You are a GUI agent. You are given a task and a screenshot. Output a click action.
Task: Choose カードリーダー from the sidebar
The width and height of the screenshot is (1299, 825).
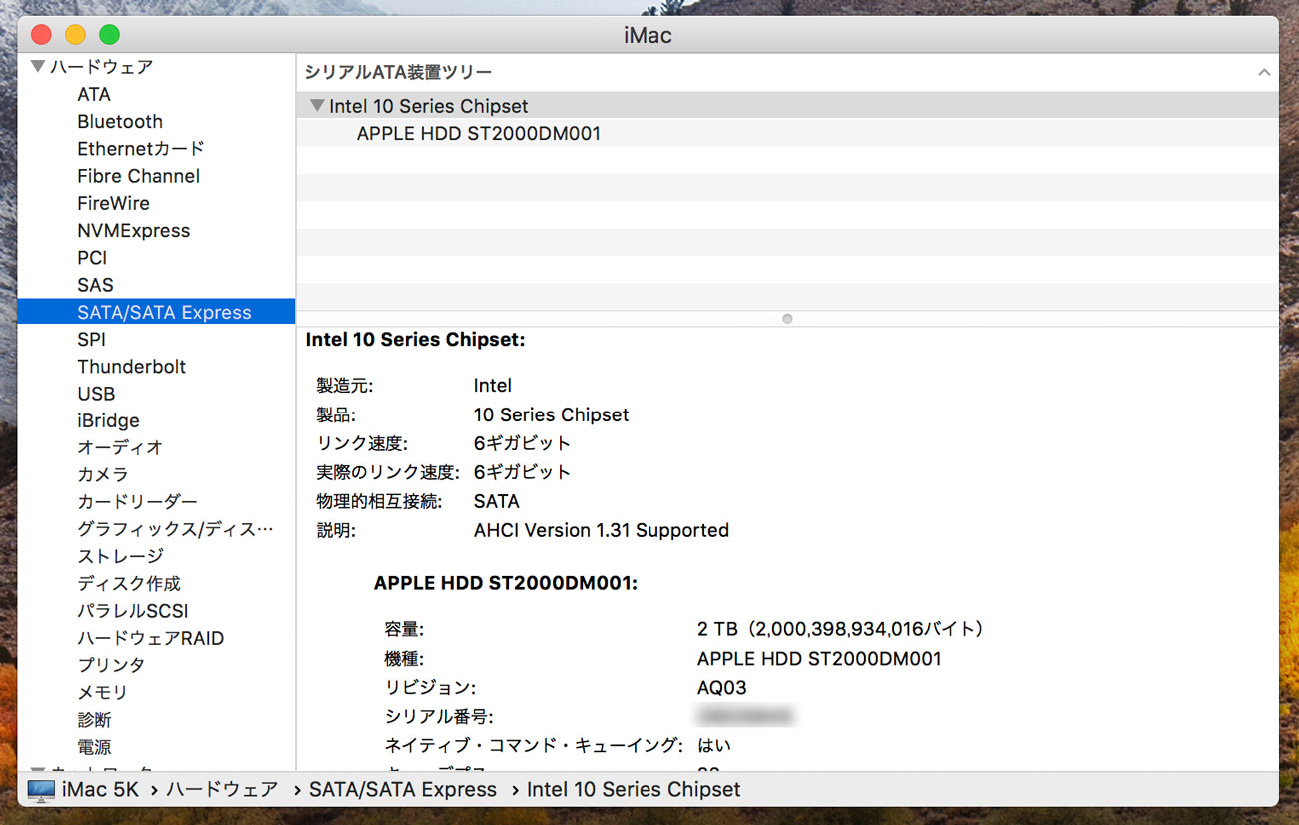137,502
